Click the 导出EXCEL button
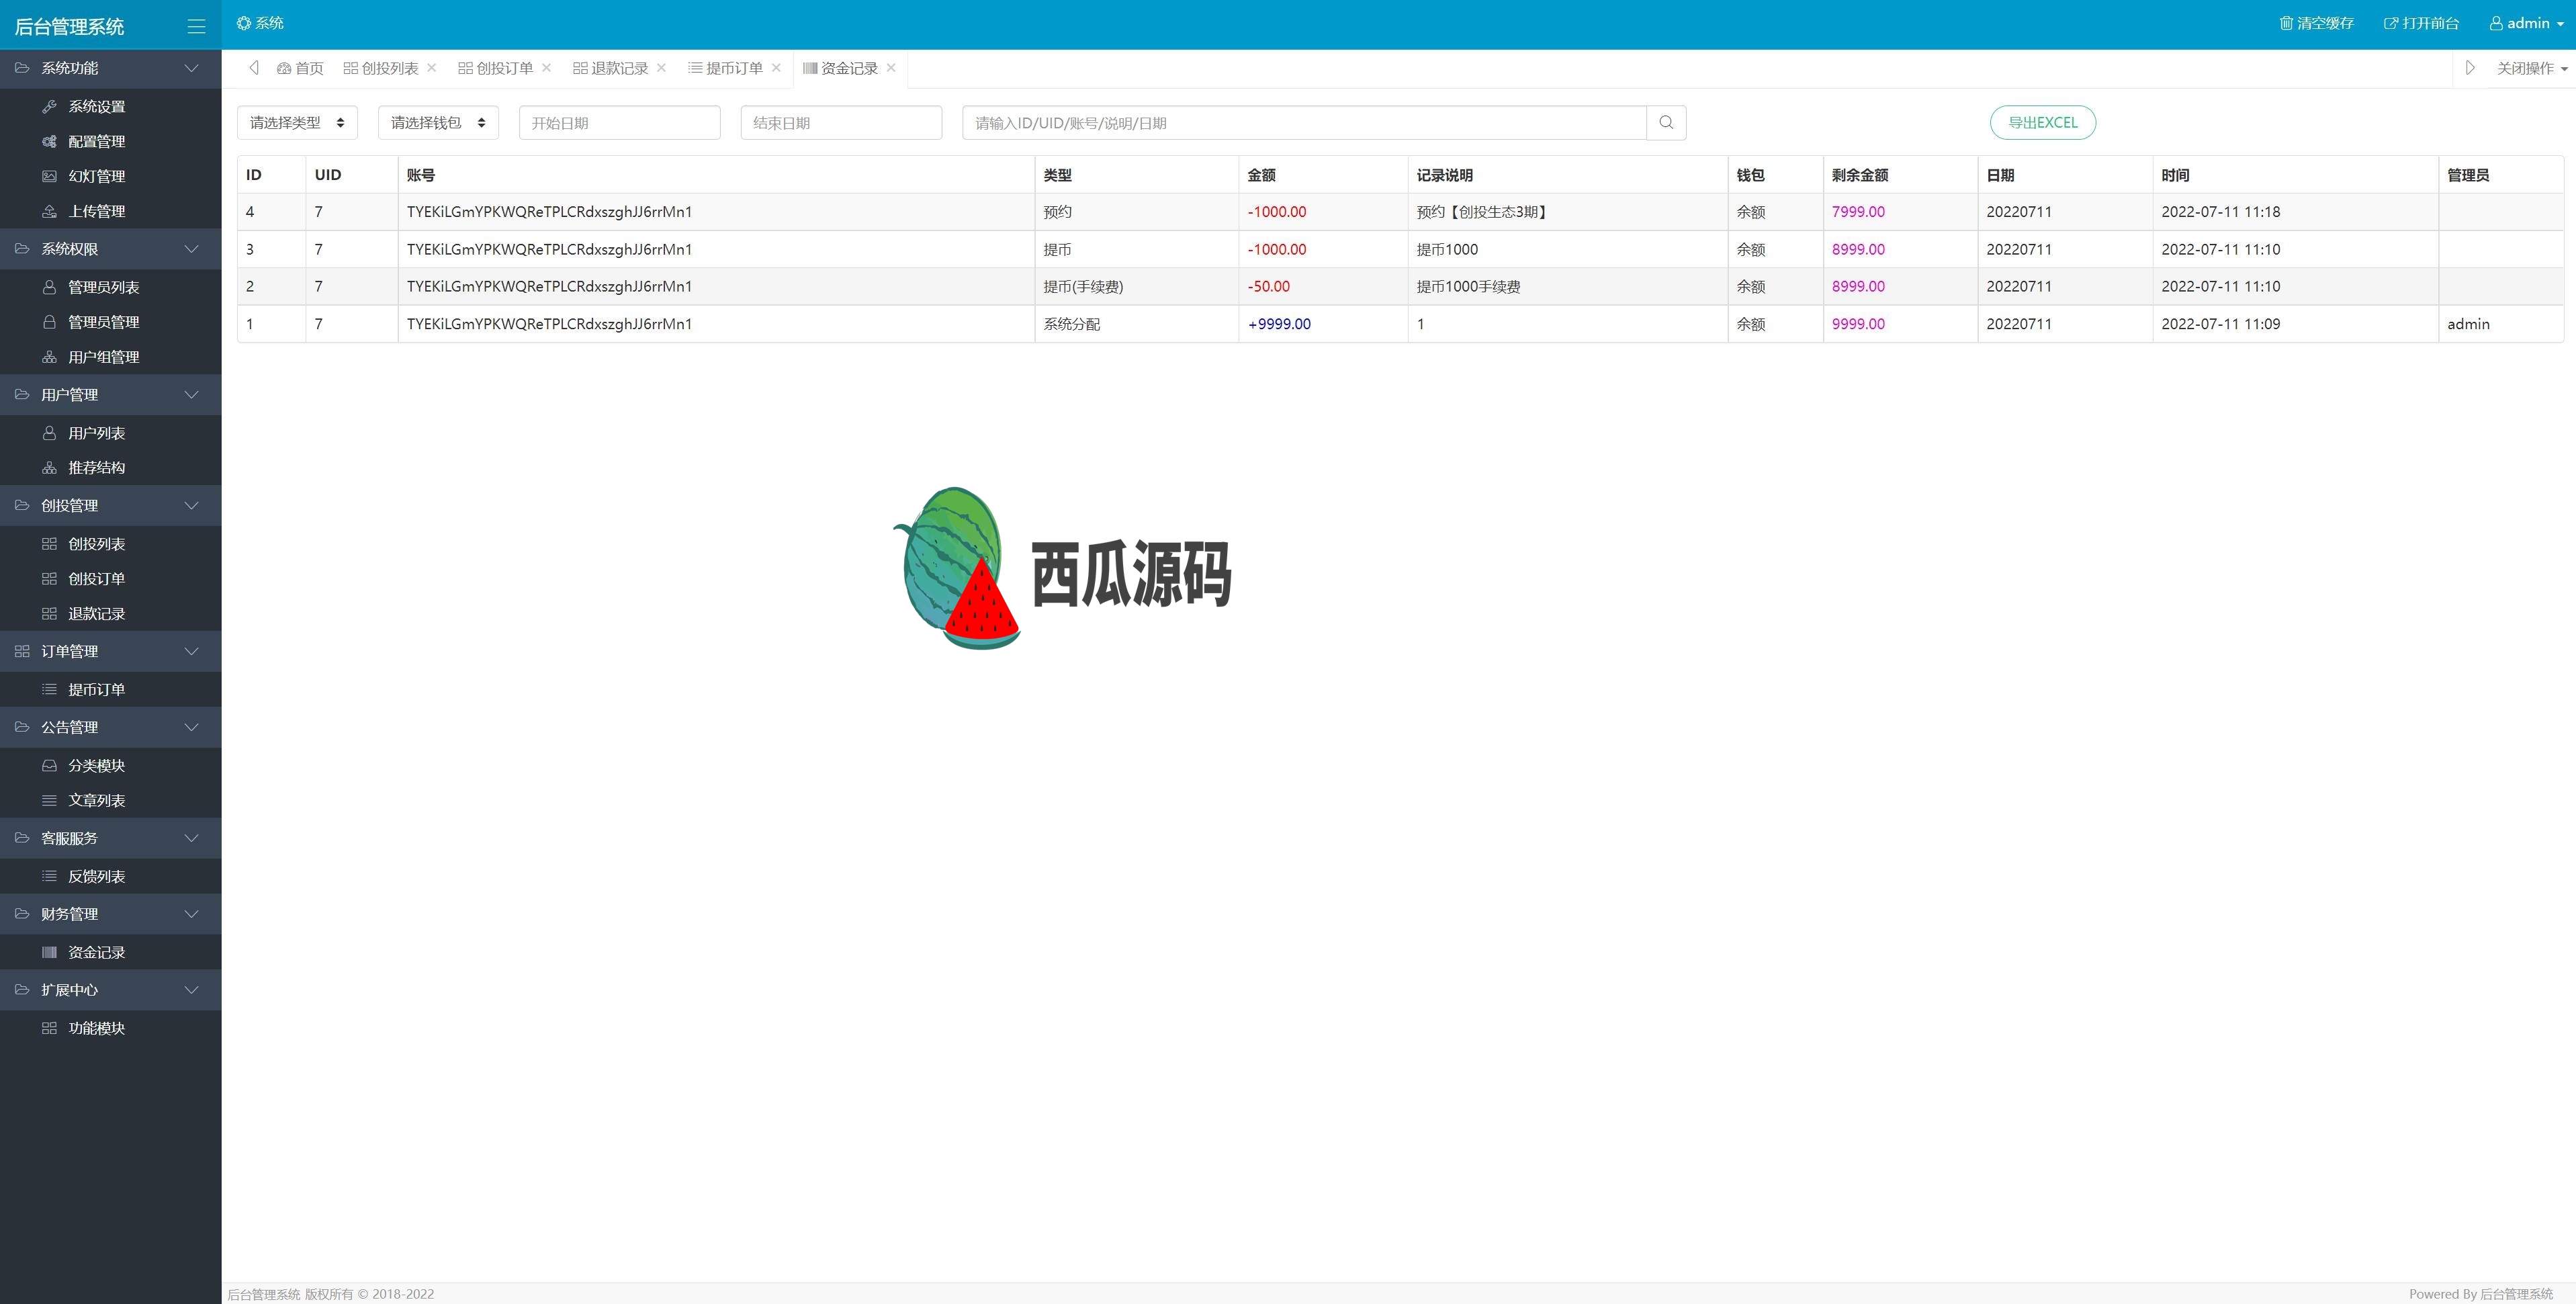The height and width of the screenshot is (1304, 2576). coord(2043,123)
